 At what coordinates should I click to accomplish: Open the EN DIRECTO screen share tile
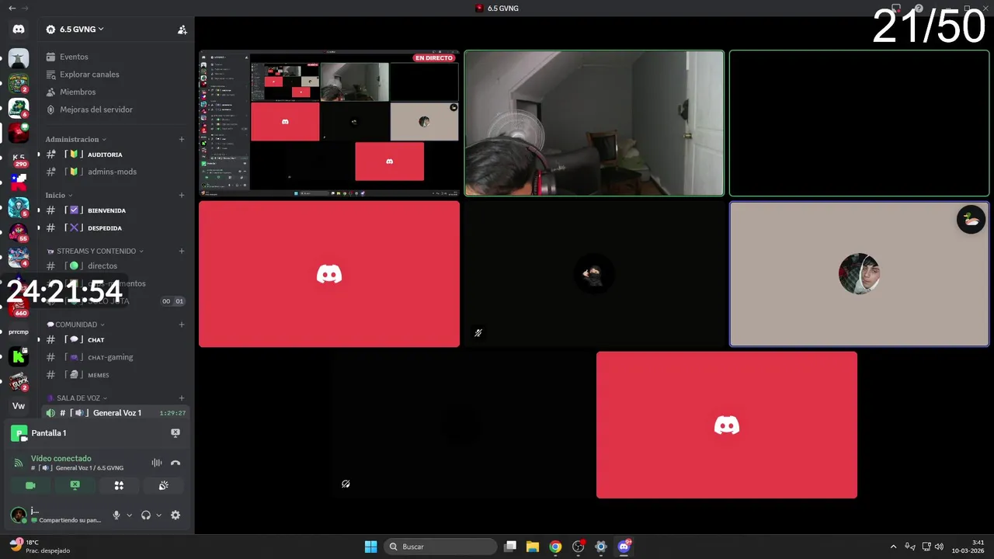click(329, 123)
